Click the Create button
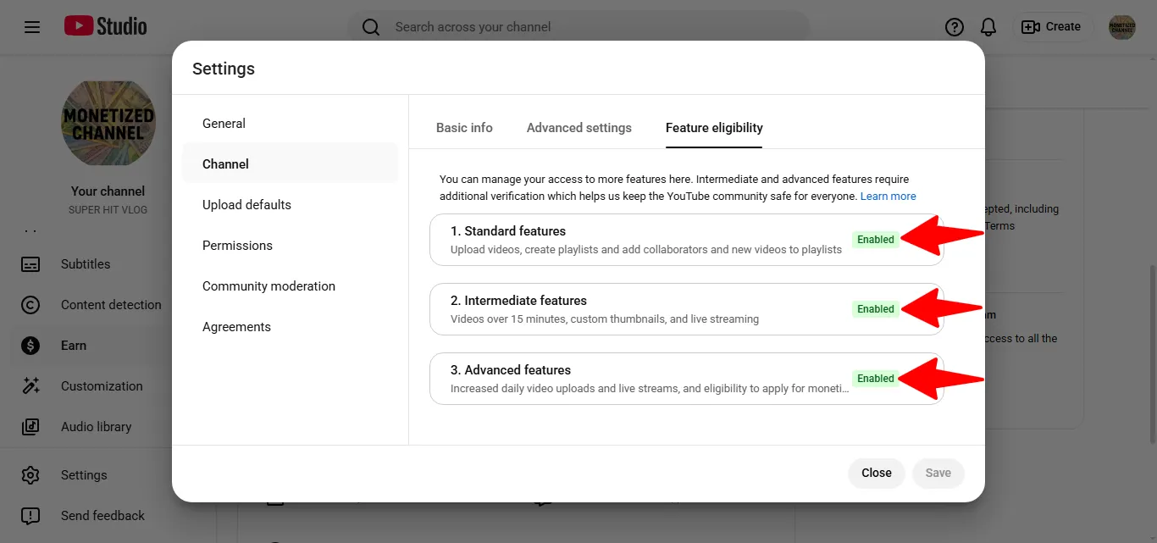This screenshot has width=1157, height=543. click(1051, 27)
